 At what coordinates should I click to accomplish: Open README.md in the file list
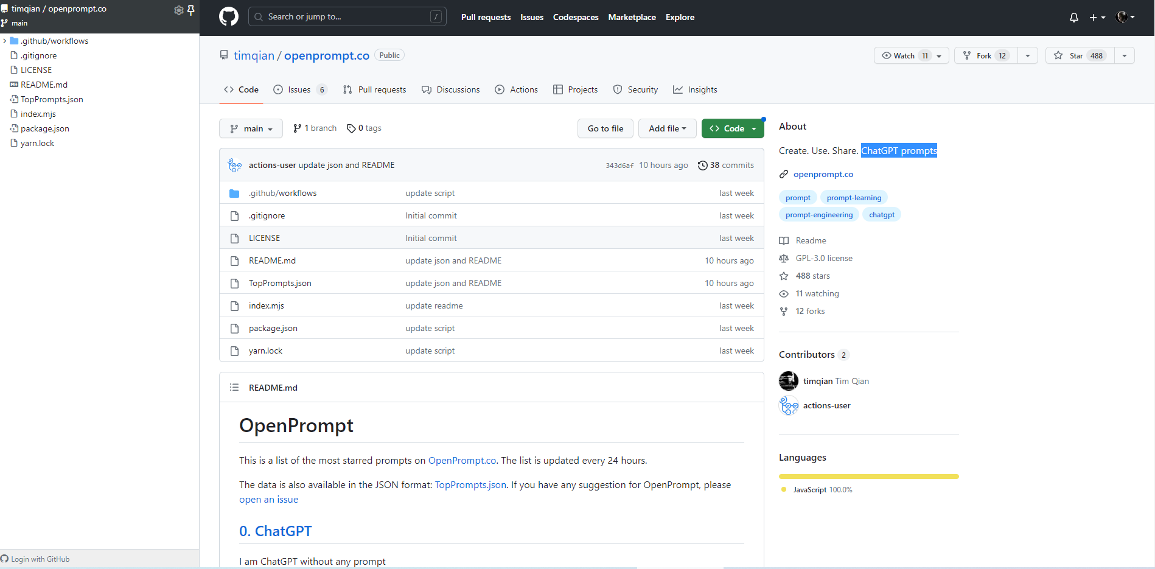pos(272,260)
